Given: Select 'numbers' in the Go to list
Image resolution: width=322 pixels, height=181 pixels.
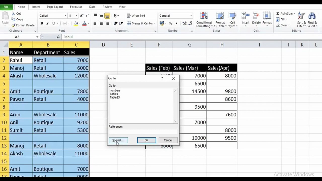Looking at the screenshot, I should pos(115,90).
